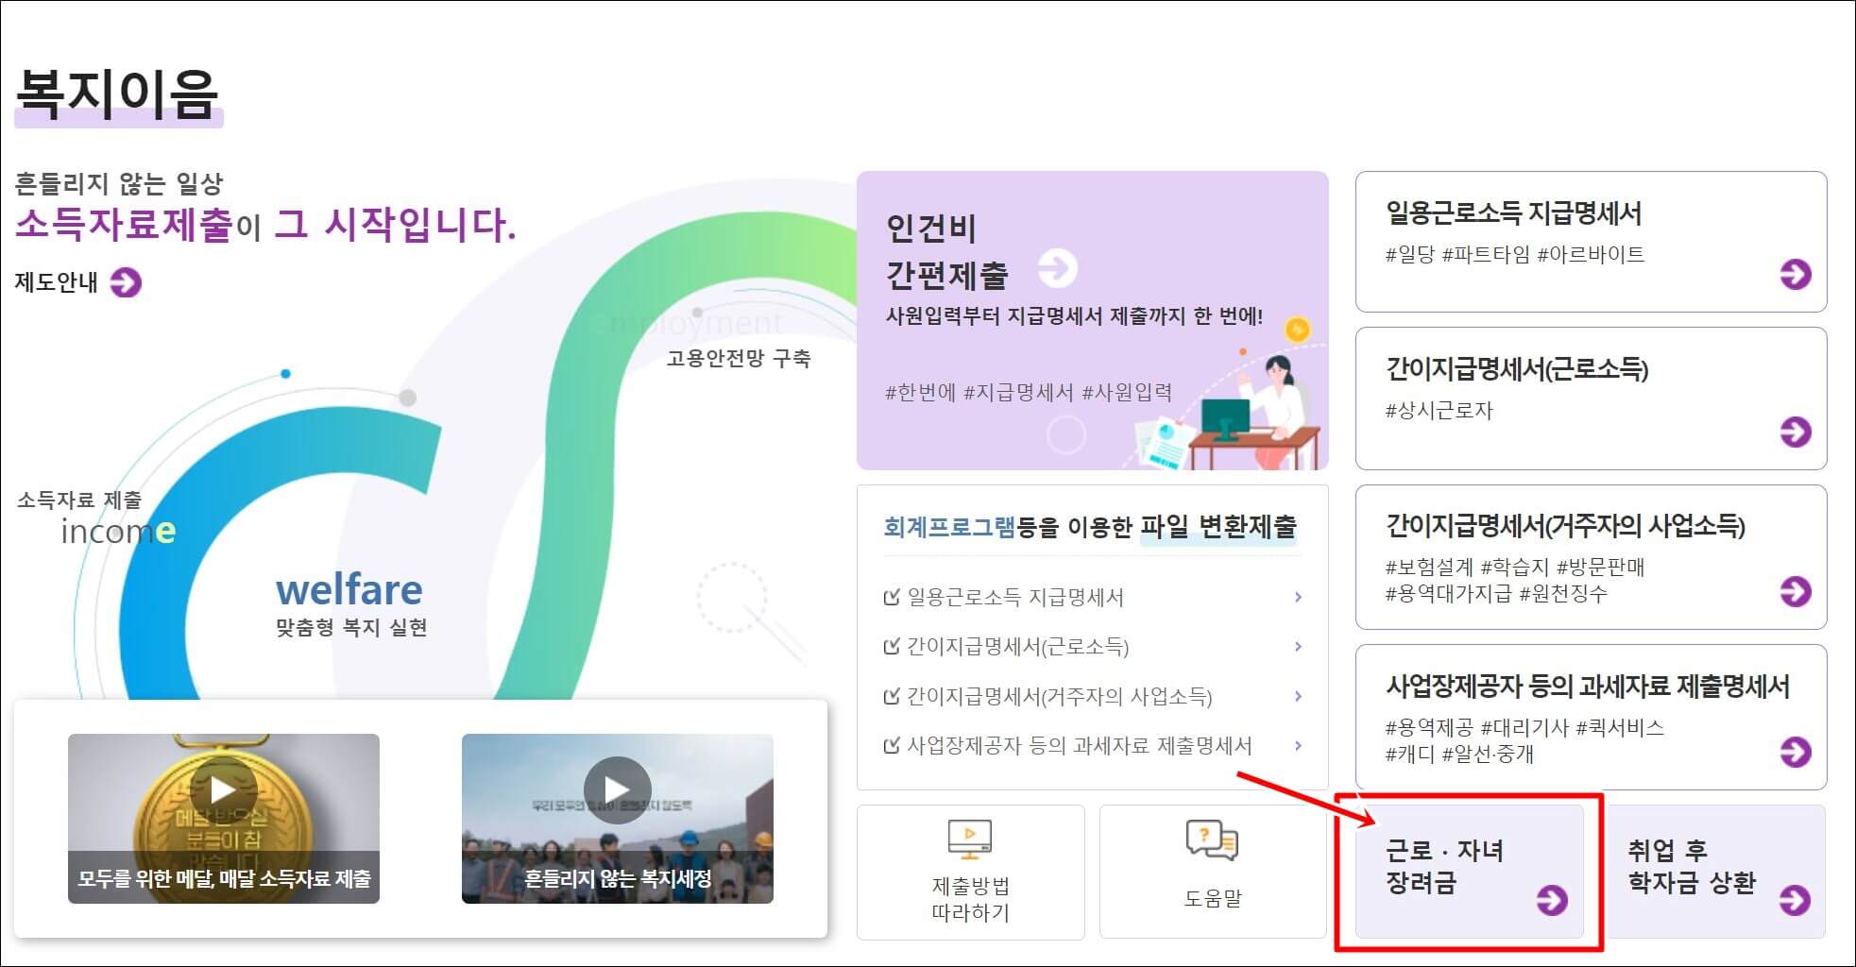Open list link 간이지급명세서(거주자의 사업소득)
Viewport: 1856px width, 967px height.
coord(1060,697)
